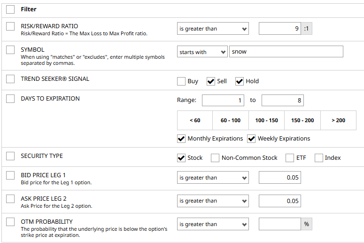This screenshot has height=243, width=364.
Task: Click the symbol text field containing 'snow'
Action: (x=286, y=52)
